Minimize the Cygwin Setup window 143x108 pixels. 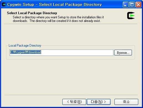pyautogui.click(x=126, y=4)
